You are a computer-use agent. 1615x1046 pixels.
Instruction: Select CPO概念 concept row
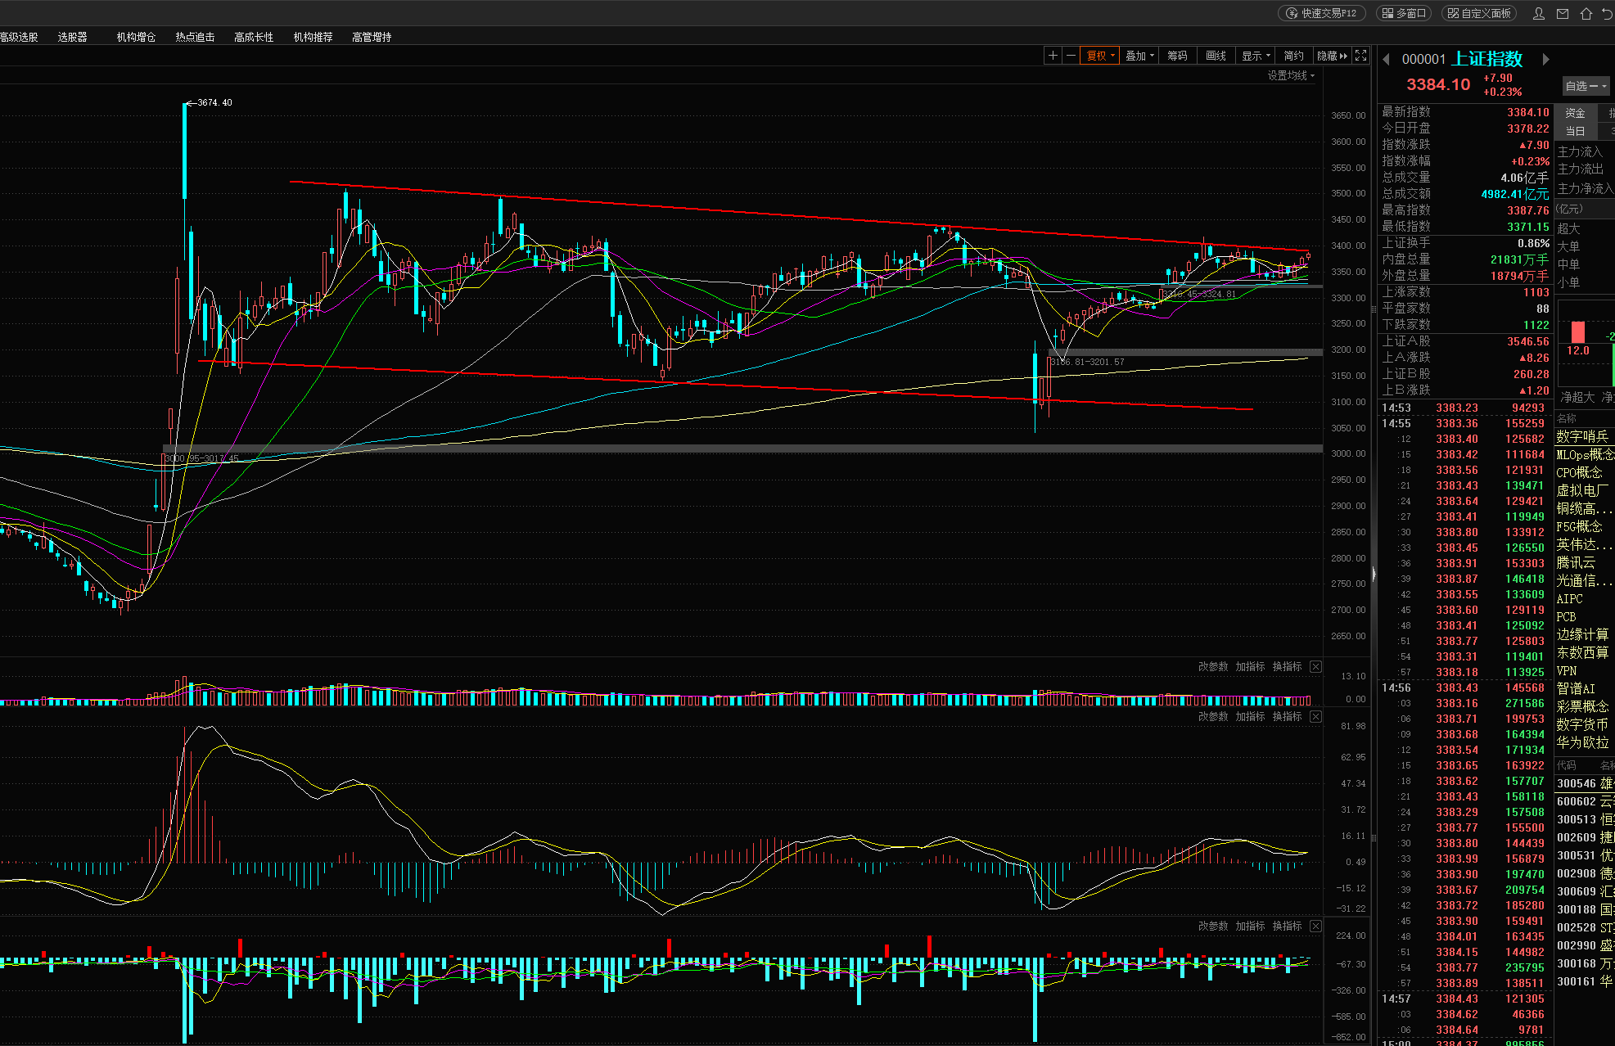pyautogui.click(x=1584, y=472)
